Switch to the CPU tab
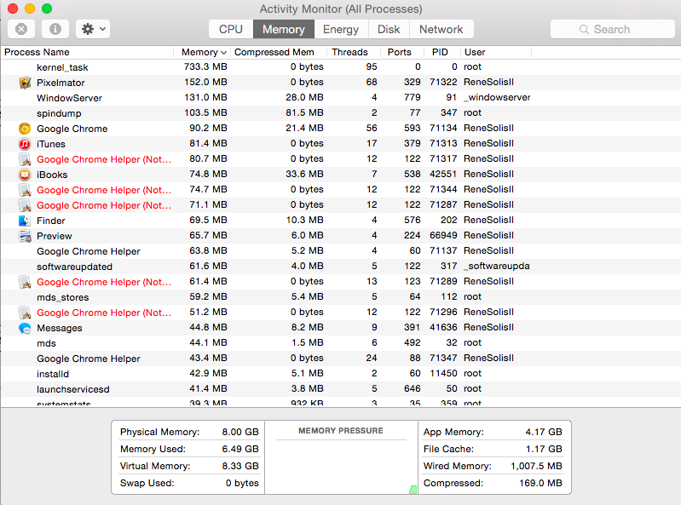The height and width of the screenshot is (505, 681). pyautogui.click(x=231, y=29)
